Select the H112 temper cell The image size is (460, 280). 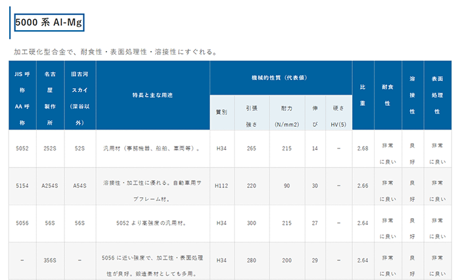pyautogui.click(x=221, y=186)
